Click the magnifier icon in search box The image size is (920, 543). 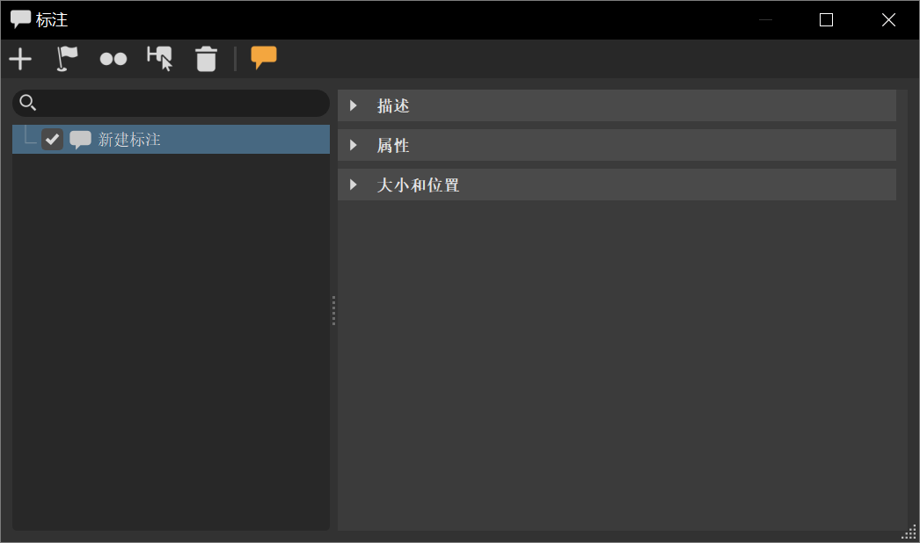[27, 103]
